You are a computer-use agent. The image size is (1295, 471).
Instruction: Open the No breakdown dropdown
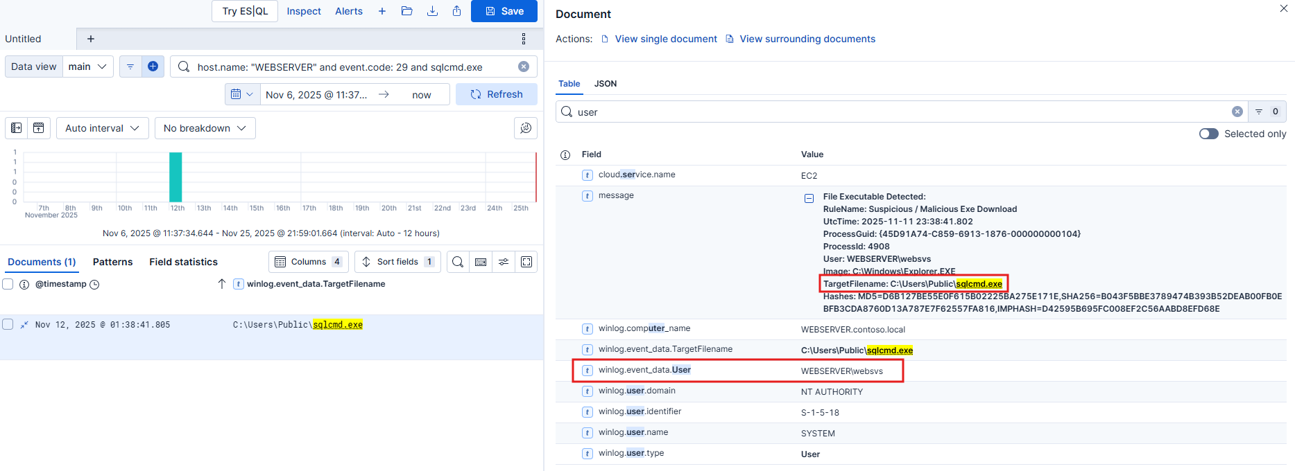[205, 128]
